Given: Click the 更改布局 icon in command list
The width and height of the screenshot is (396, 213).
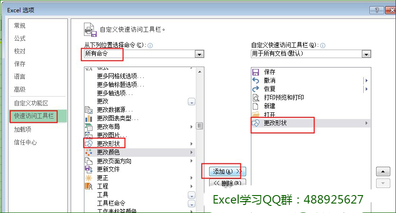Looking at the screenshot, I should coord(89,127).
